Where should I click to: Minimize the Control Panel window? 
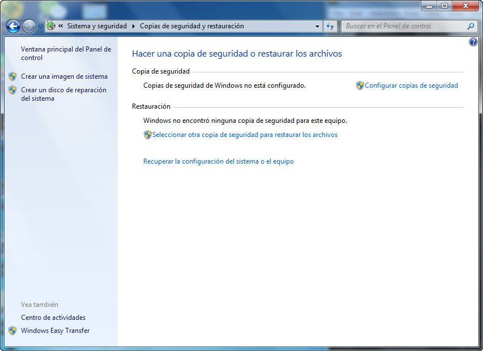[429, 6]
